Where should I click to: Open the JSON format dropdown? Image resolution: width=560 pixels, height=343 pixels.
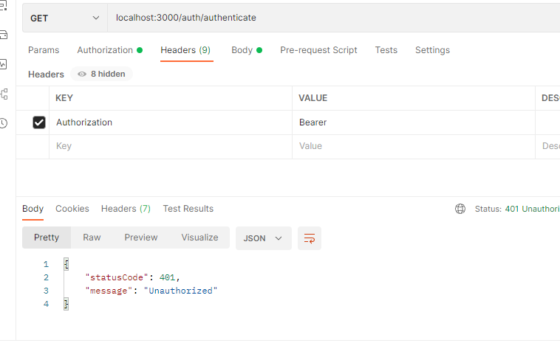[264, 238]
